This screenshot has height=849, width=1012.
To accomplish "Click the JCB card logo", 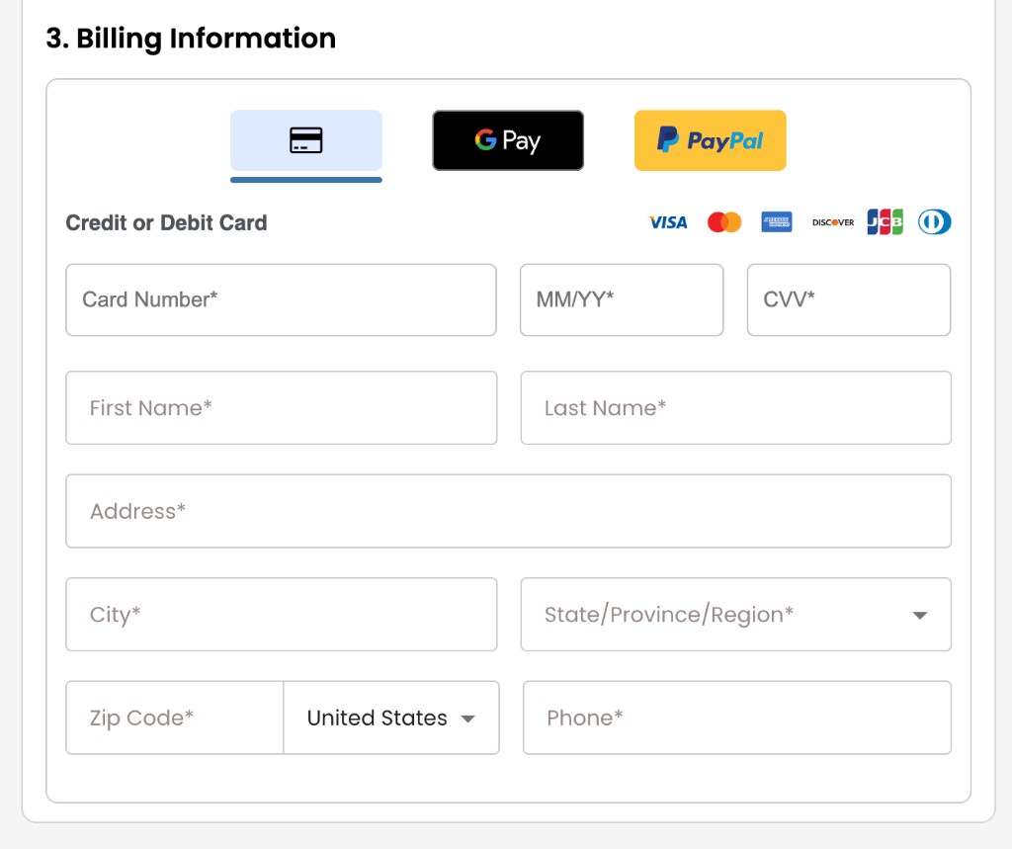I will pyautogui.click(x=885, y=222).
